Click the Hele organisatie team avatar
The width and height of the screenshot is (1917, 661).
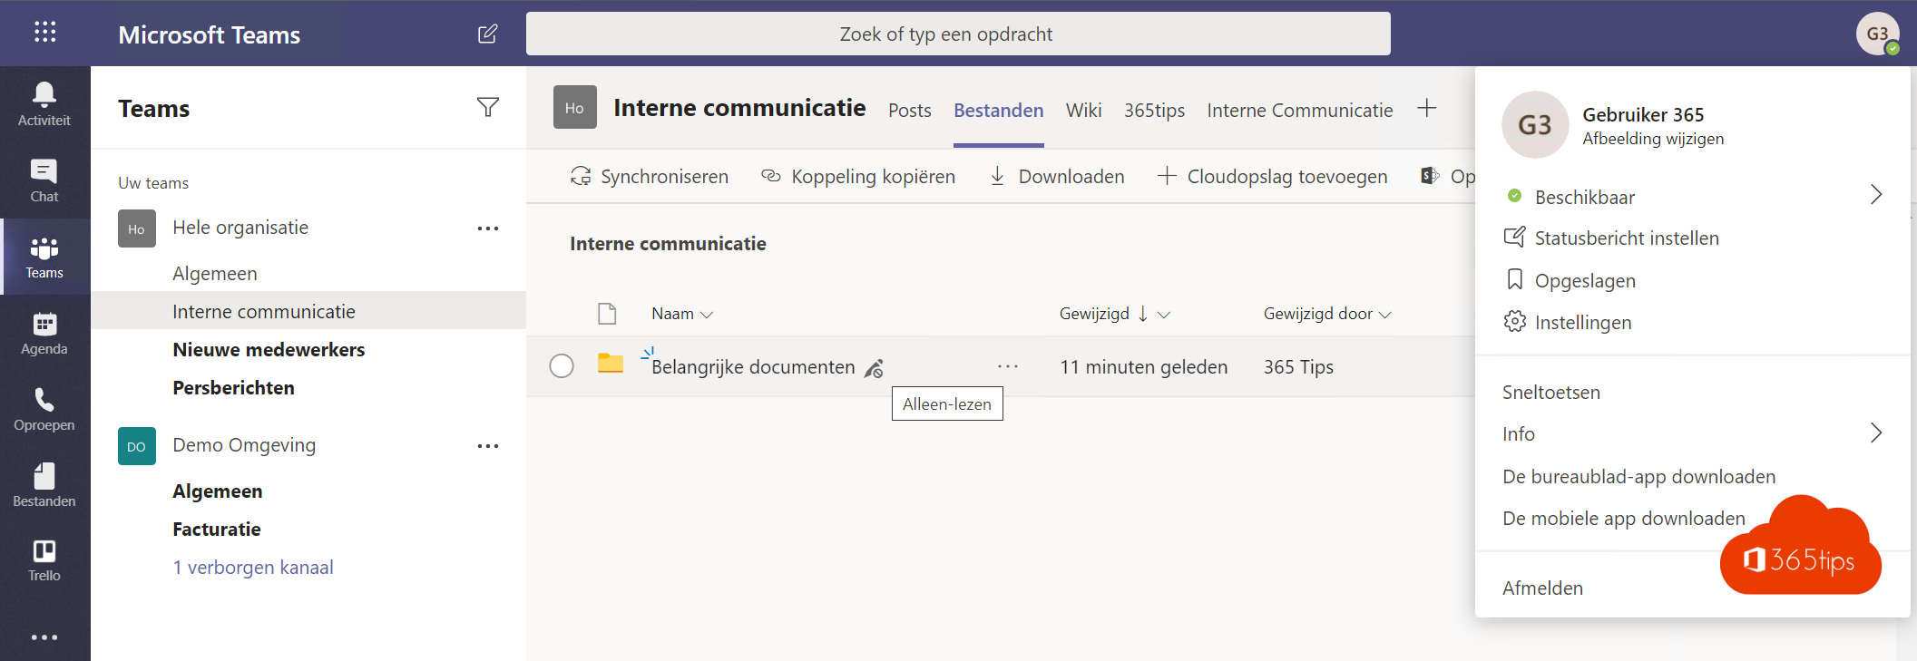136,228
